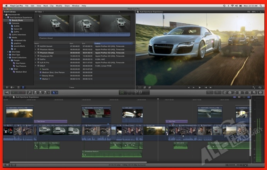This screenshot has height=170, width=267.
Task: Click the timeline horizontal scrollbar
Action: [77, 162]
